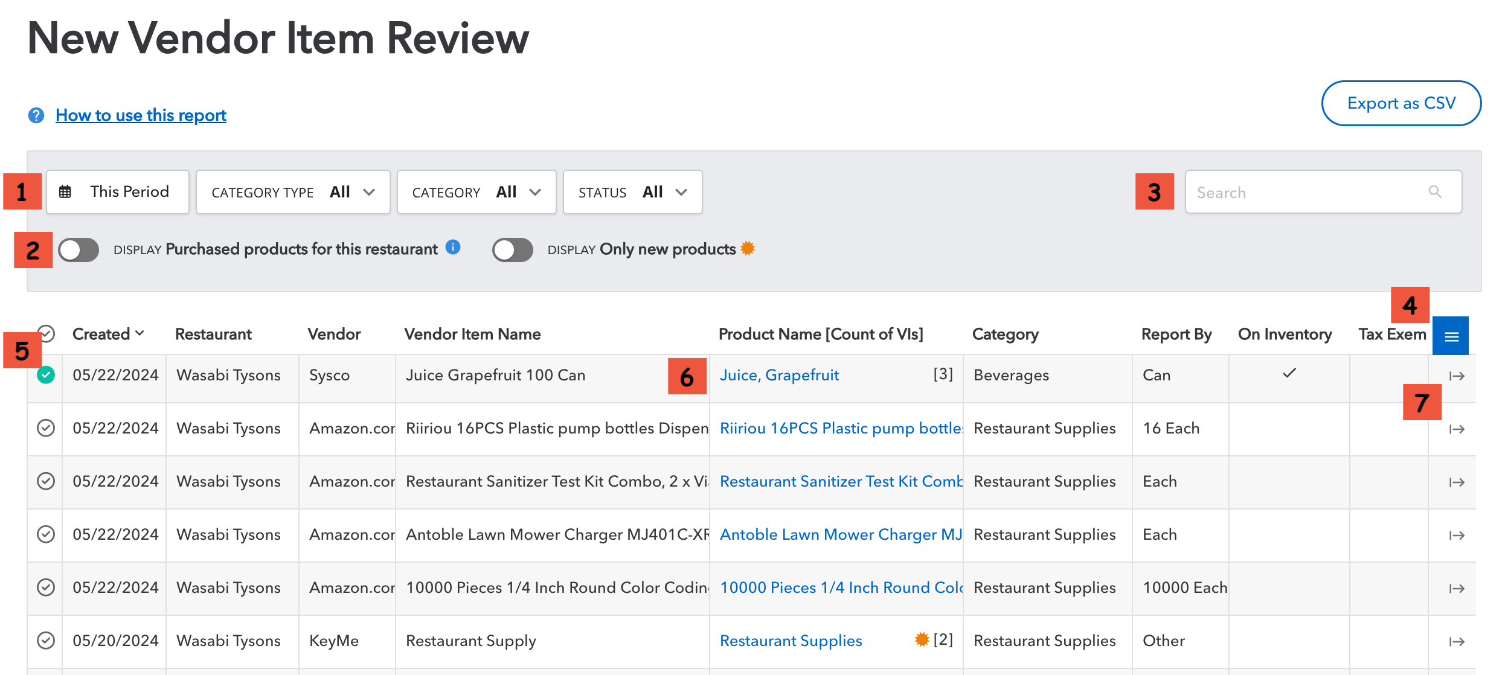This screenshot has height=675, width=1505.
Task: Open details arrow for Juice Grapefruit row
Action: (x=1457, y=376)
